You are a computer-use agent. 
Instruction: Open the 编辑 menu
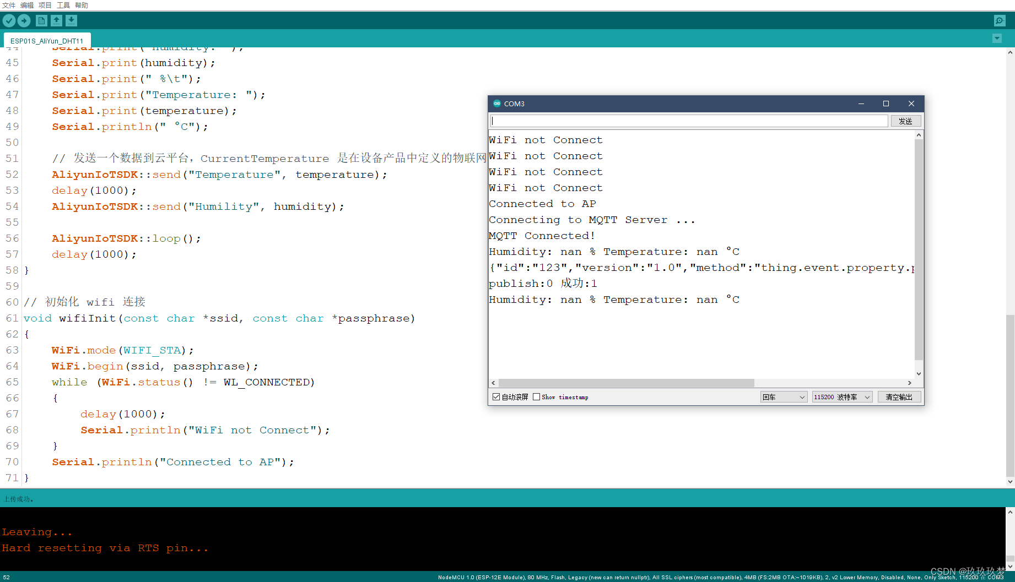pyautogui.click(x=27, y=5)
